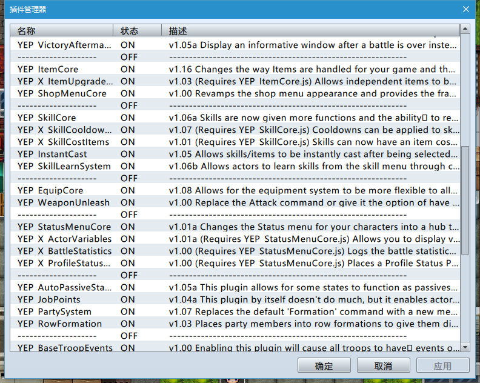The width and height of the screenshot is (480, 383).
Task: Click ON status of YEP_EquipCore
Action: pyautogui.click(x=128, y=190)
